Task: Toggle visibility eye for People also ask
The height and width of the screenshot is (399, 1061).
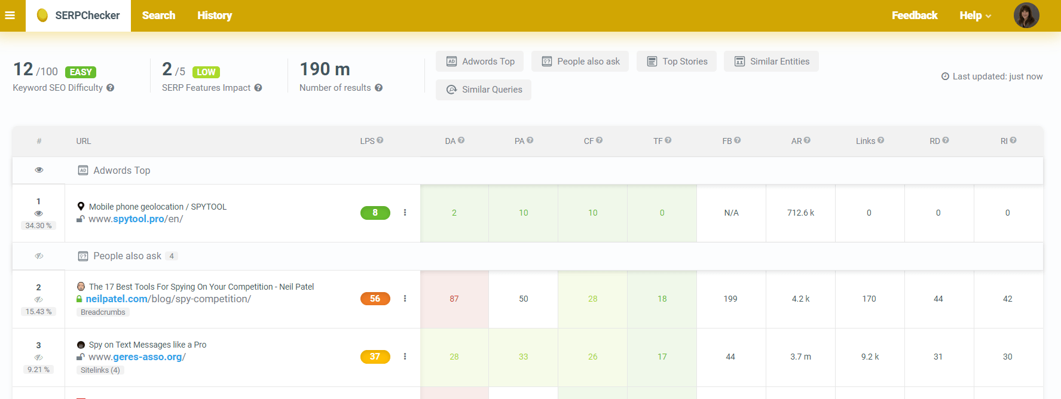Action: (39, 256)
